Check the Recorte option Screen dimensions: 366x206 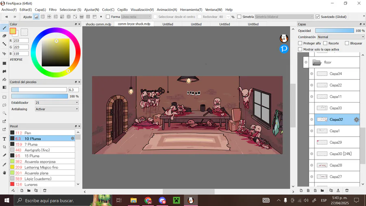325,43
